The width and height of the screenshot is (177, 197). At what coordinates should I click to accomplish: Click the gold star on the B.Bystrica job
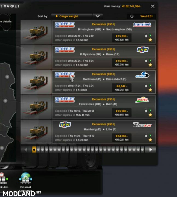[150, 65]
